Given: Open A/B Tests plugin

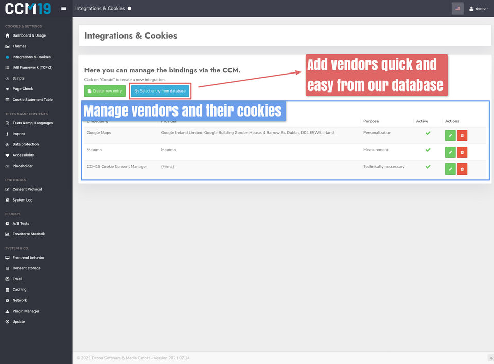Looking at the screenshot, I should [x=21, y=224].
